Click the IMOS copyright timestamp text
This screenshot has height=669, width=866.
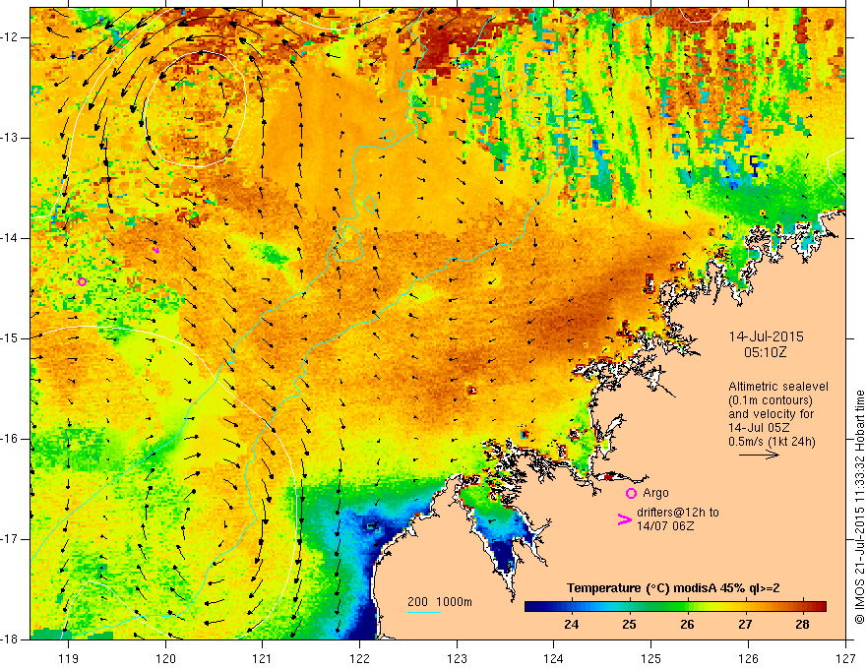(x=859, y=508)
